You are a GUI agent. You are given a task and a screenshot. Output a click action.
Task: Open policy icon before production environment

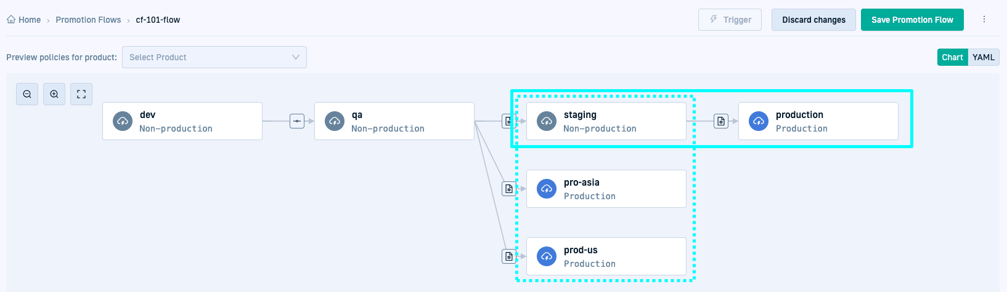click(x=721, y=121)
